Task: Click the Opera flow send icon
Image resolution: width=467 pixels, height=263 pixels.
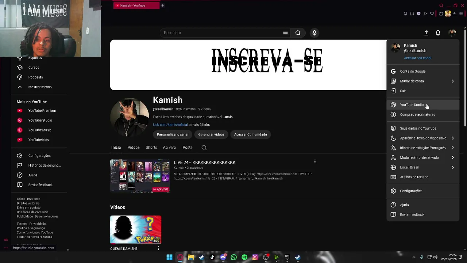Action: pos(425,14)
